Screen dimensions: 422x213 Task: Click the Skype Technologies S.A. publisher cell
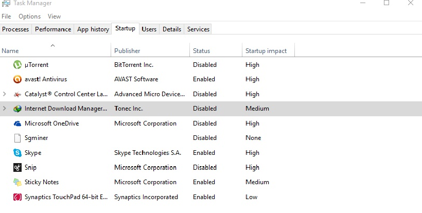point(148,153)
